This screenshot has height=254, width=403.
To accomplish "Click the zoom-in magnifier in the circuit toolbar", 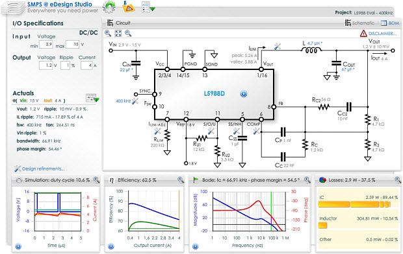I will [x=108, y=33].
